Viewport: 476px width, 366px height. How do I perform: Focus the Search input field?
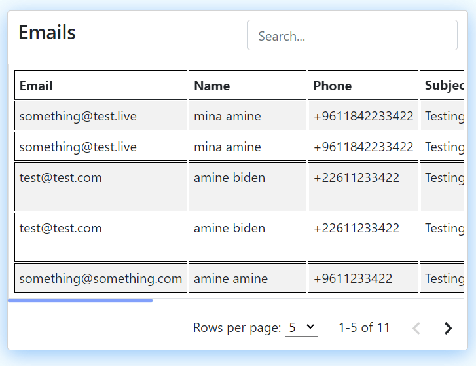coord(352,35)
